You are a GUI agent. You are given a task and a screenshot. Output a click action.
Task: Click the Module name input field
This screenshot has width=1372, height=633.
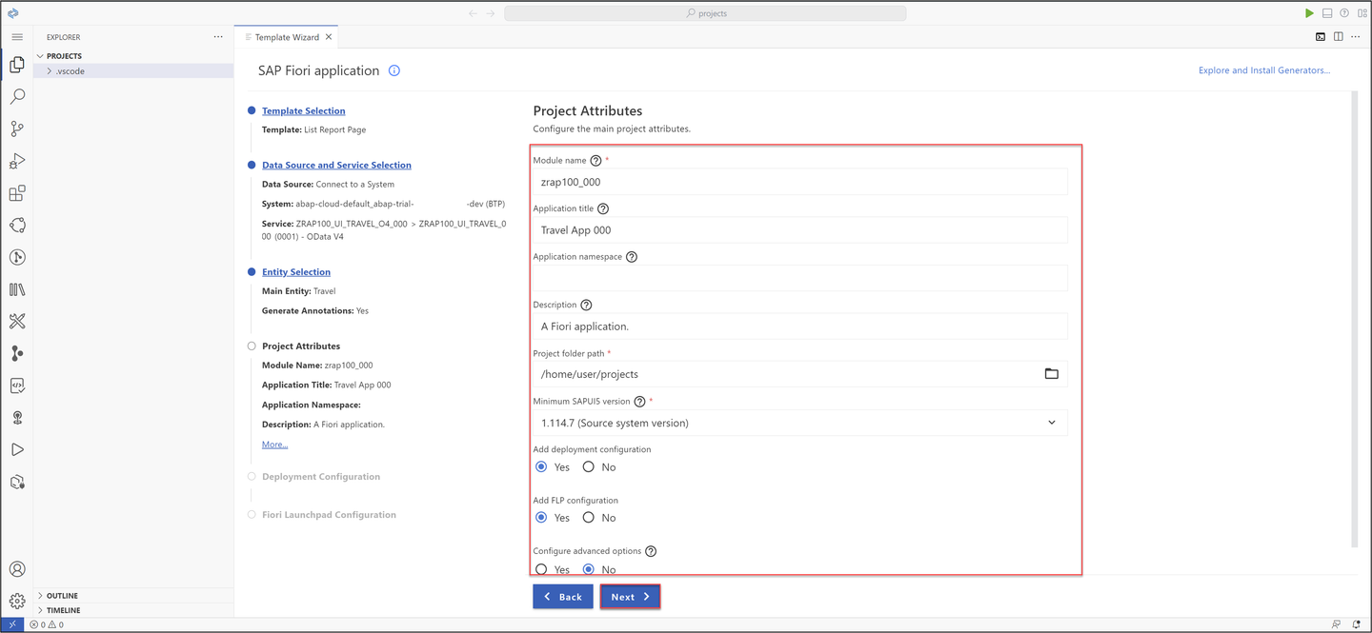tap(800, 182)
